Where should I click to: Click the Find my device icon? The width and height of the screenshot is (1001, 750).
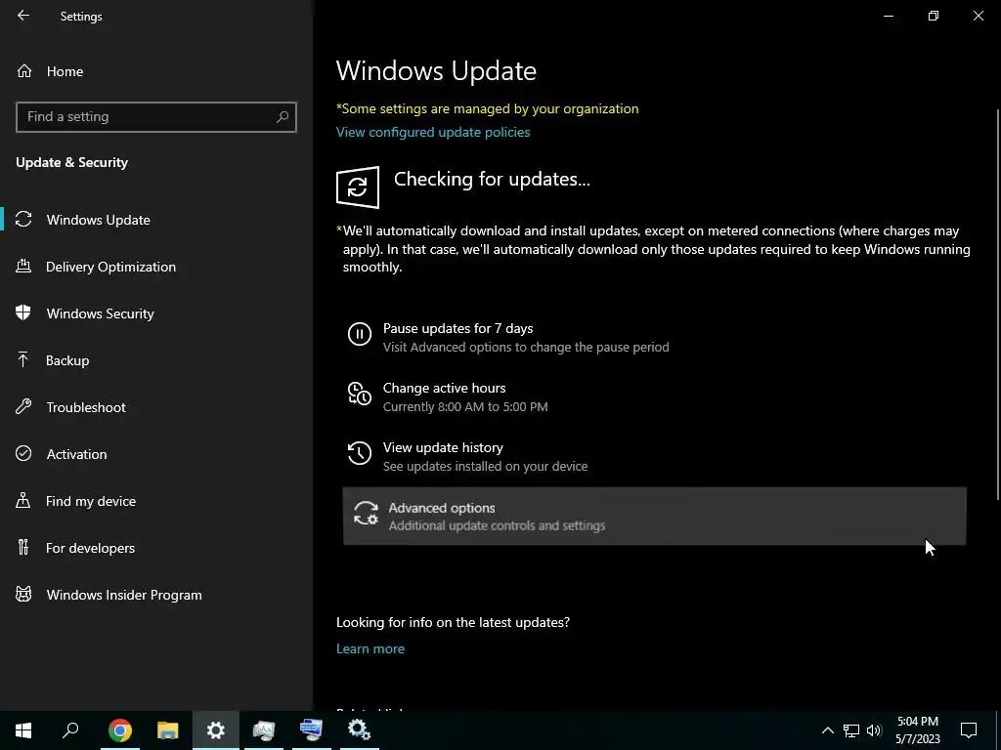[x=23, y=501]
